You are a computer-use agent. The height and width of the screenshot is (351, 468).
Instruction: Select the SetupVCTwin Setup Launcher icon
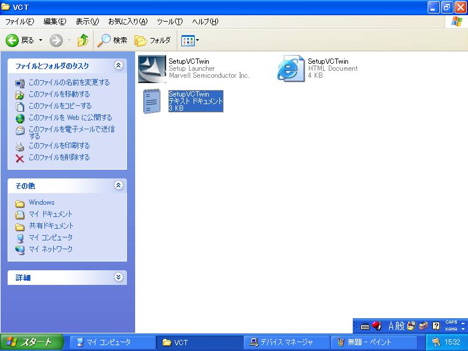152,69
